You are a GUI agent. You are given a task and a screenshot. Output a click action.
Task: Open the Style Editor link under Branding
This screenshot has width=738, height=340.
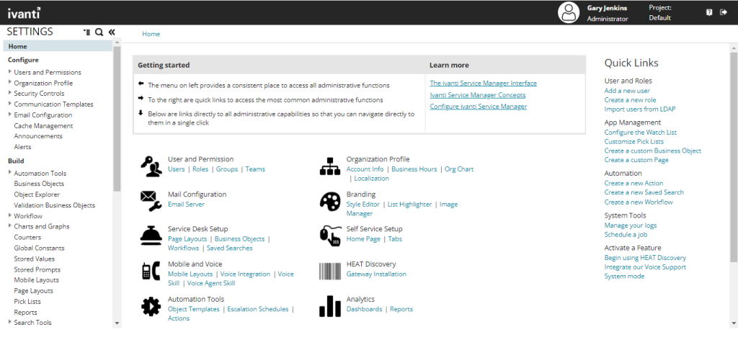(363, 204)
